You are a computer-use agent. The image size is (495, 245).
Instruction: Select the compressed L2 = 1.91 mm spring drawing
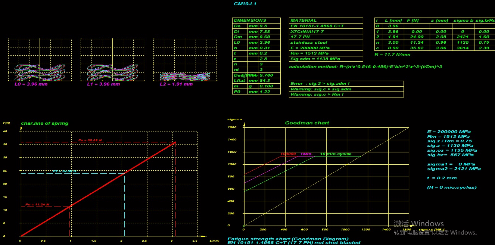[x=185, y=76]
